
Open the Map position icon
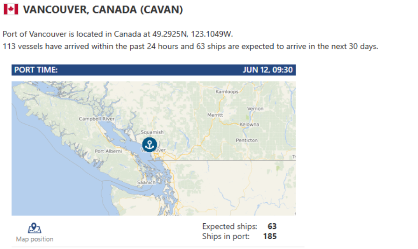tap(35, 228)
